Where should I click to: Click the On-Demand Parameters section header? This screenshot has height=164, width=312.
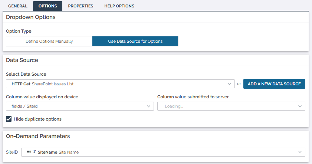(x=38, y=136)
